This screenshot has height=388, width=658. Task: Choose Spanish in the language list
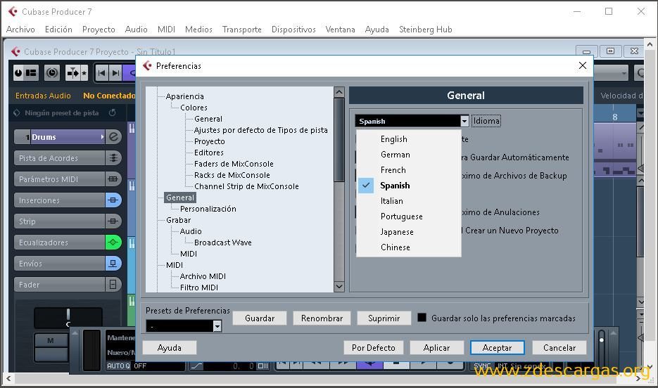pyautogui.click(x=409, y=185)
